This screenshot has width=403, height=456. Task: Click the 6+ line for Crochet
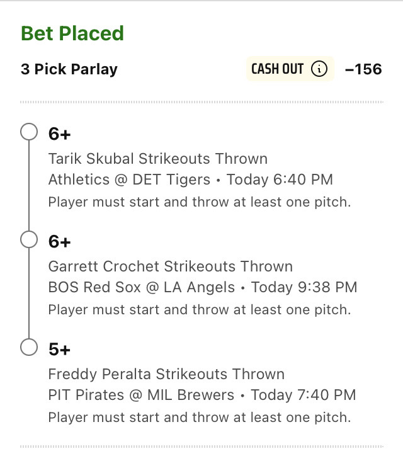59,241
